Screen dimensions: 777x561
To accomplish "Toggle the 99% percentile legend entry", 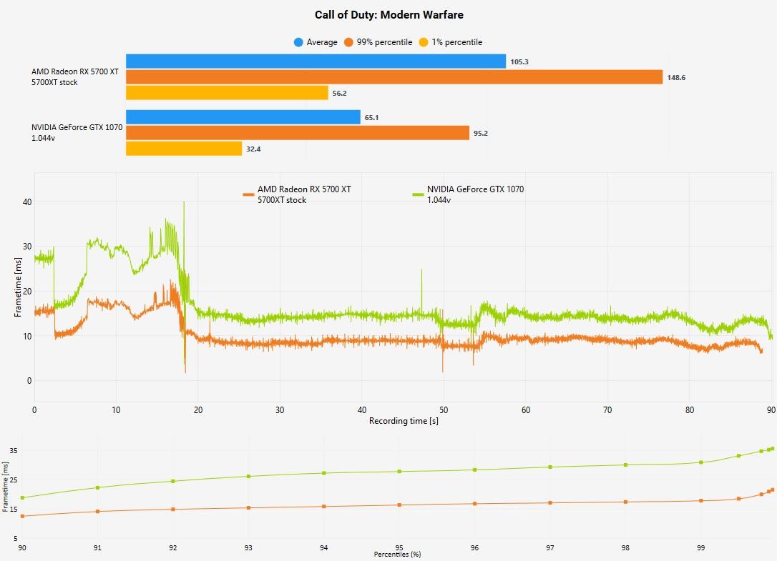I will point(378,42).
